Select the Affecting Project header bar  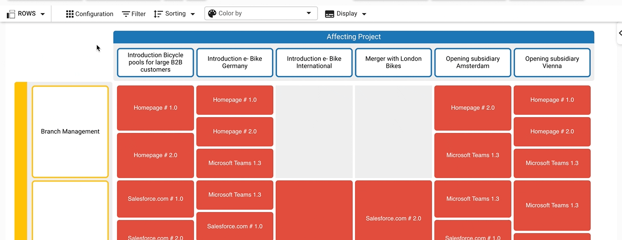pyautogui.click(x=353, y=37)
